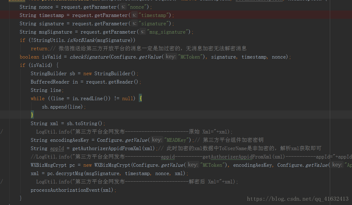This screenshot has width=352, height=205.
Task: Select the "msg_signature" string literal
Action: (167, 32)
